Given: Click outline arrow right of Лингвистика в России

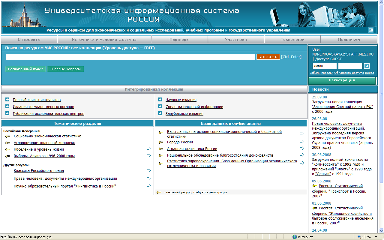Looking at the screenshot, I should pyautogui.click(x=148, y=186).
